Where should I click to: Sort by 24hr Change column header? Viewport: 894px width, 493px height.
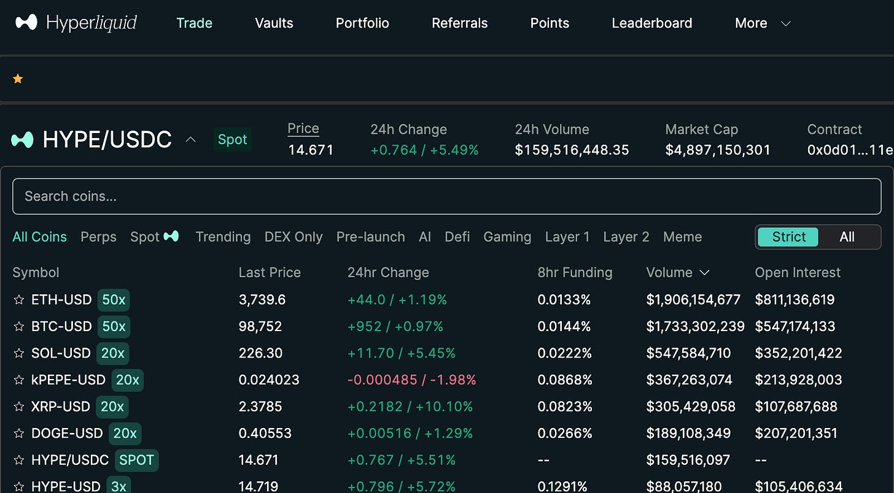tap(388, 272)
